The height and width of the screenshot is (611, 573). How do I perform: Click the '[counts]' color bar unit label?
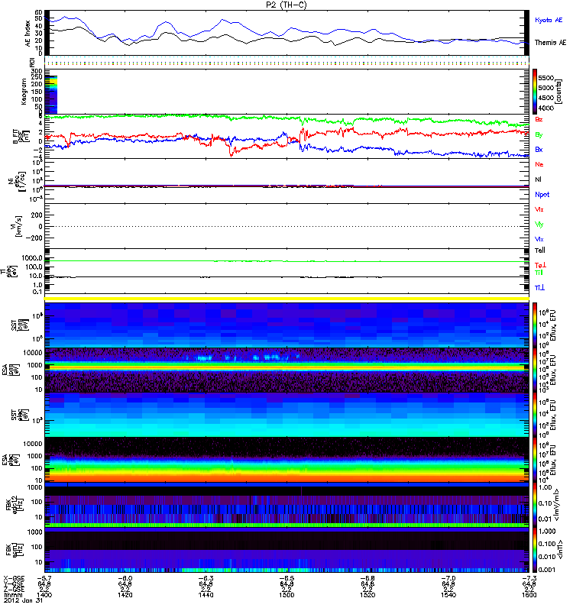559,92
